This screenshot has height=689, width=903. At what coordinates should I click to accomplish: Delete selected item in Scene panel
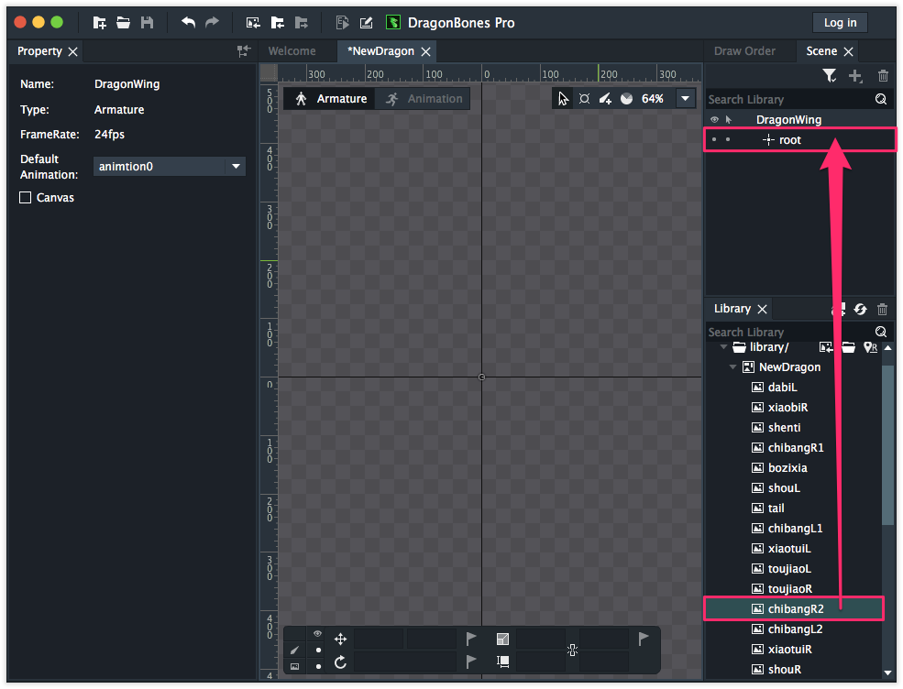point(883,75)
